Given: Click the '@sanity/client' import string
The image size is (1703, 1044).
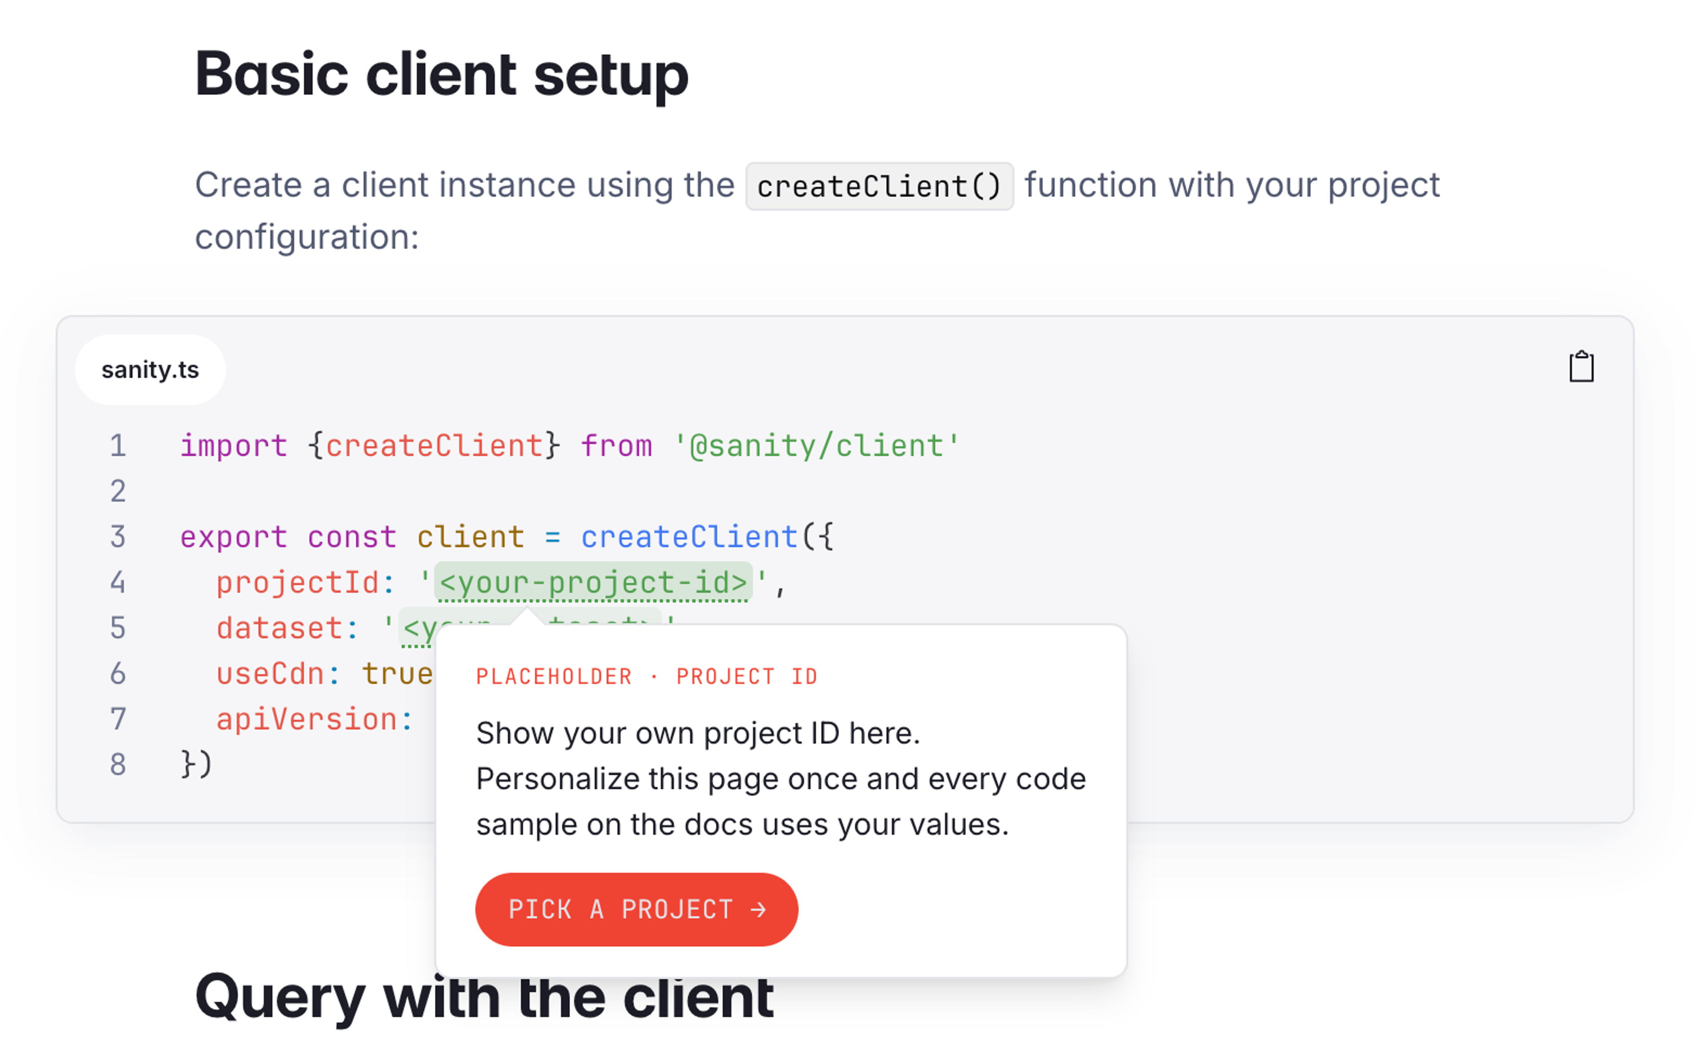Looking at the screenshot, I should coord(816,445).
